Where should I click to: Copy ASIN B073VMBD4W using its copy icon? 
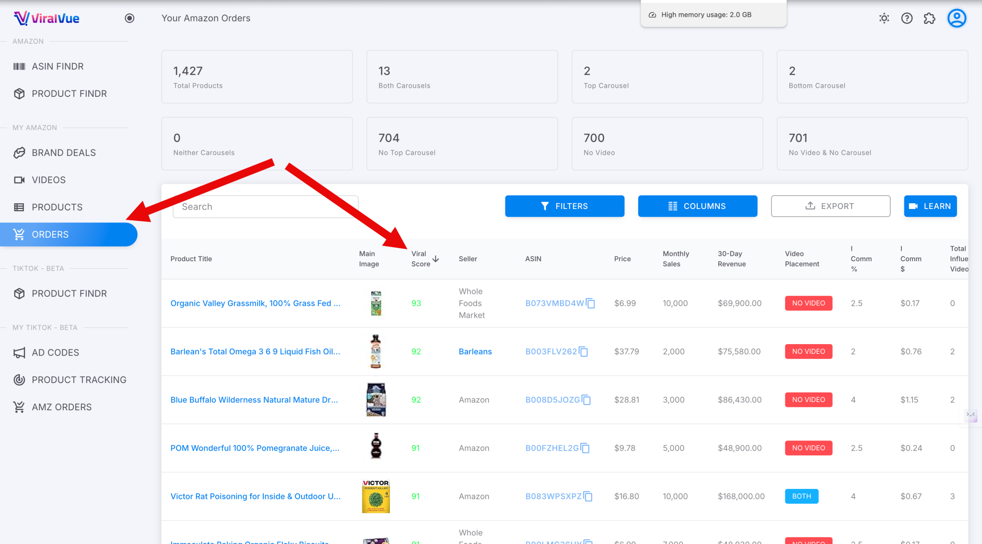[591, 303]
